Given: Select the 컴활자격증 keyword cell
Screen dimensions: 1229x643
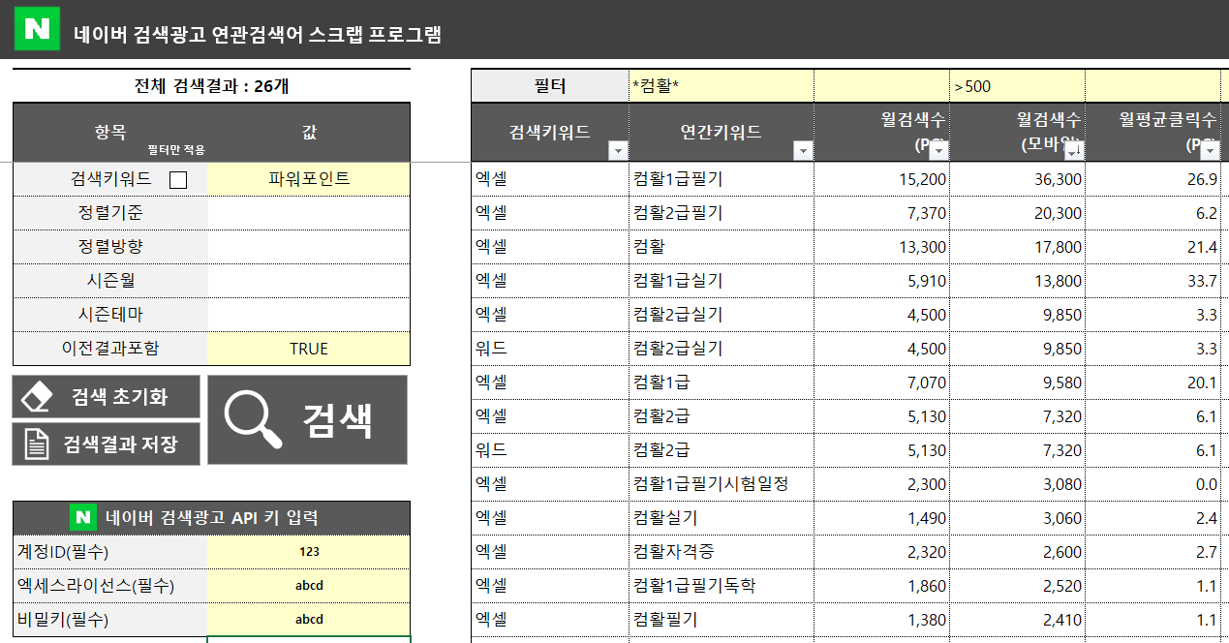Looking at the screenshot, I should [722, 552].
